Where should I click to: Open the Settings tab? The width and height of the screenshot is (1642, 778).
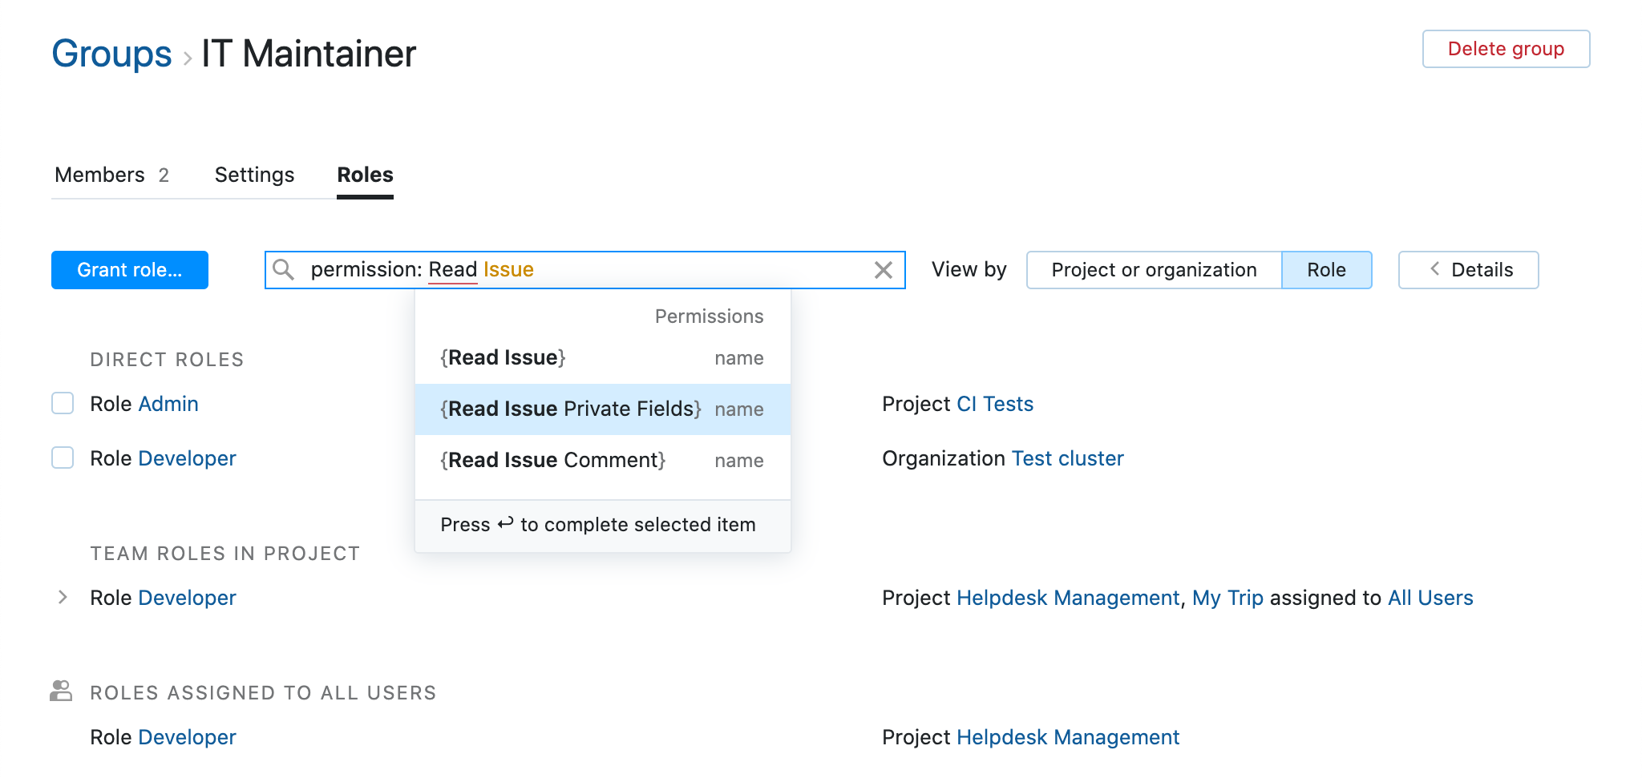tap(254, 175)
